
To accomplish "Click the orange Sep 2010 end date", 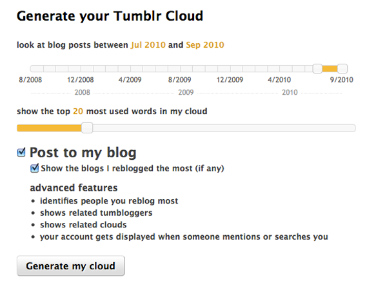I will click(205, 45).
